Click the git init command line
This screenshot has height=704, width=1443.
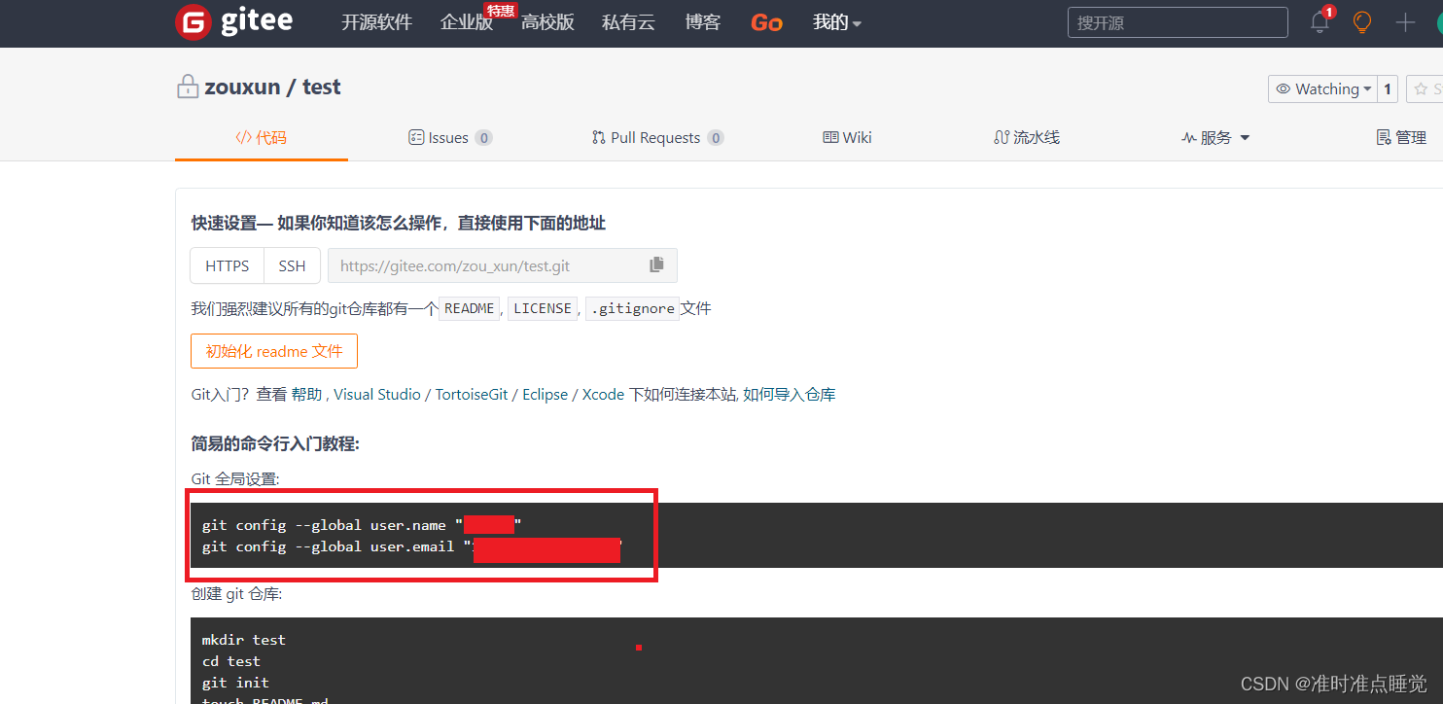(235, 683)
